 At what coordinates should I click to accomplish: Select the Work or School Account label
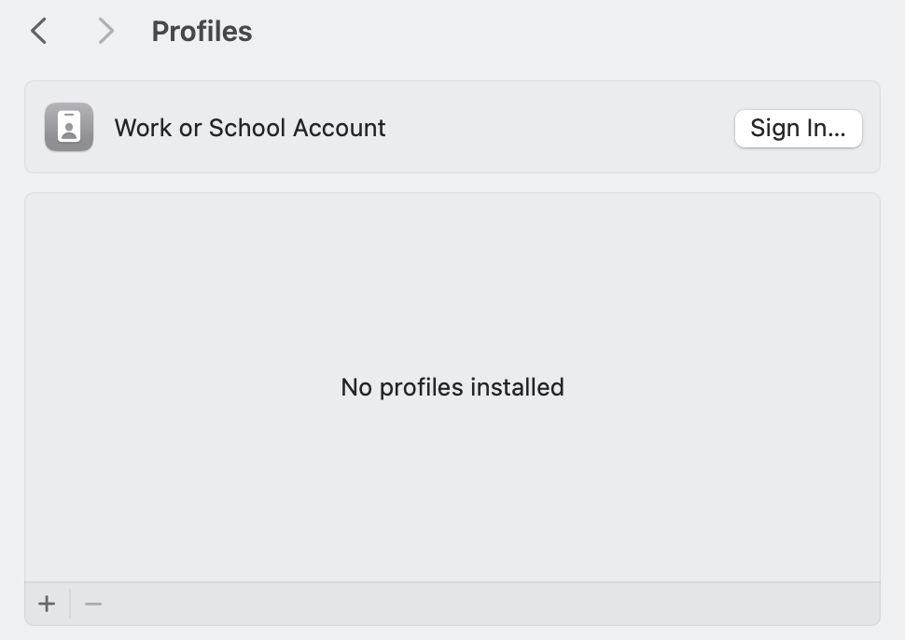point(250,128)
